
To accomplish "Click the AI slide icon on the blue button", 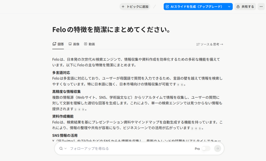I will [167, 7].
